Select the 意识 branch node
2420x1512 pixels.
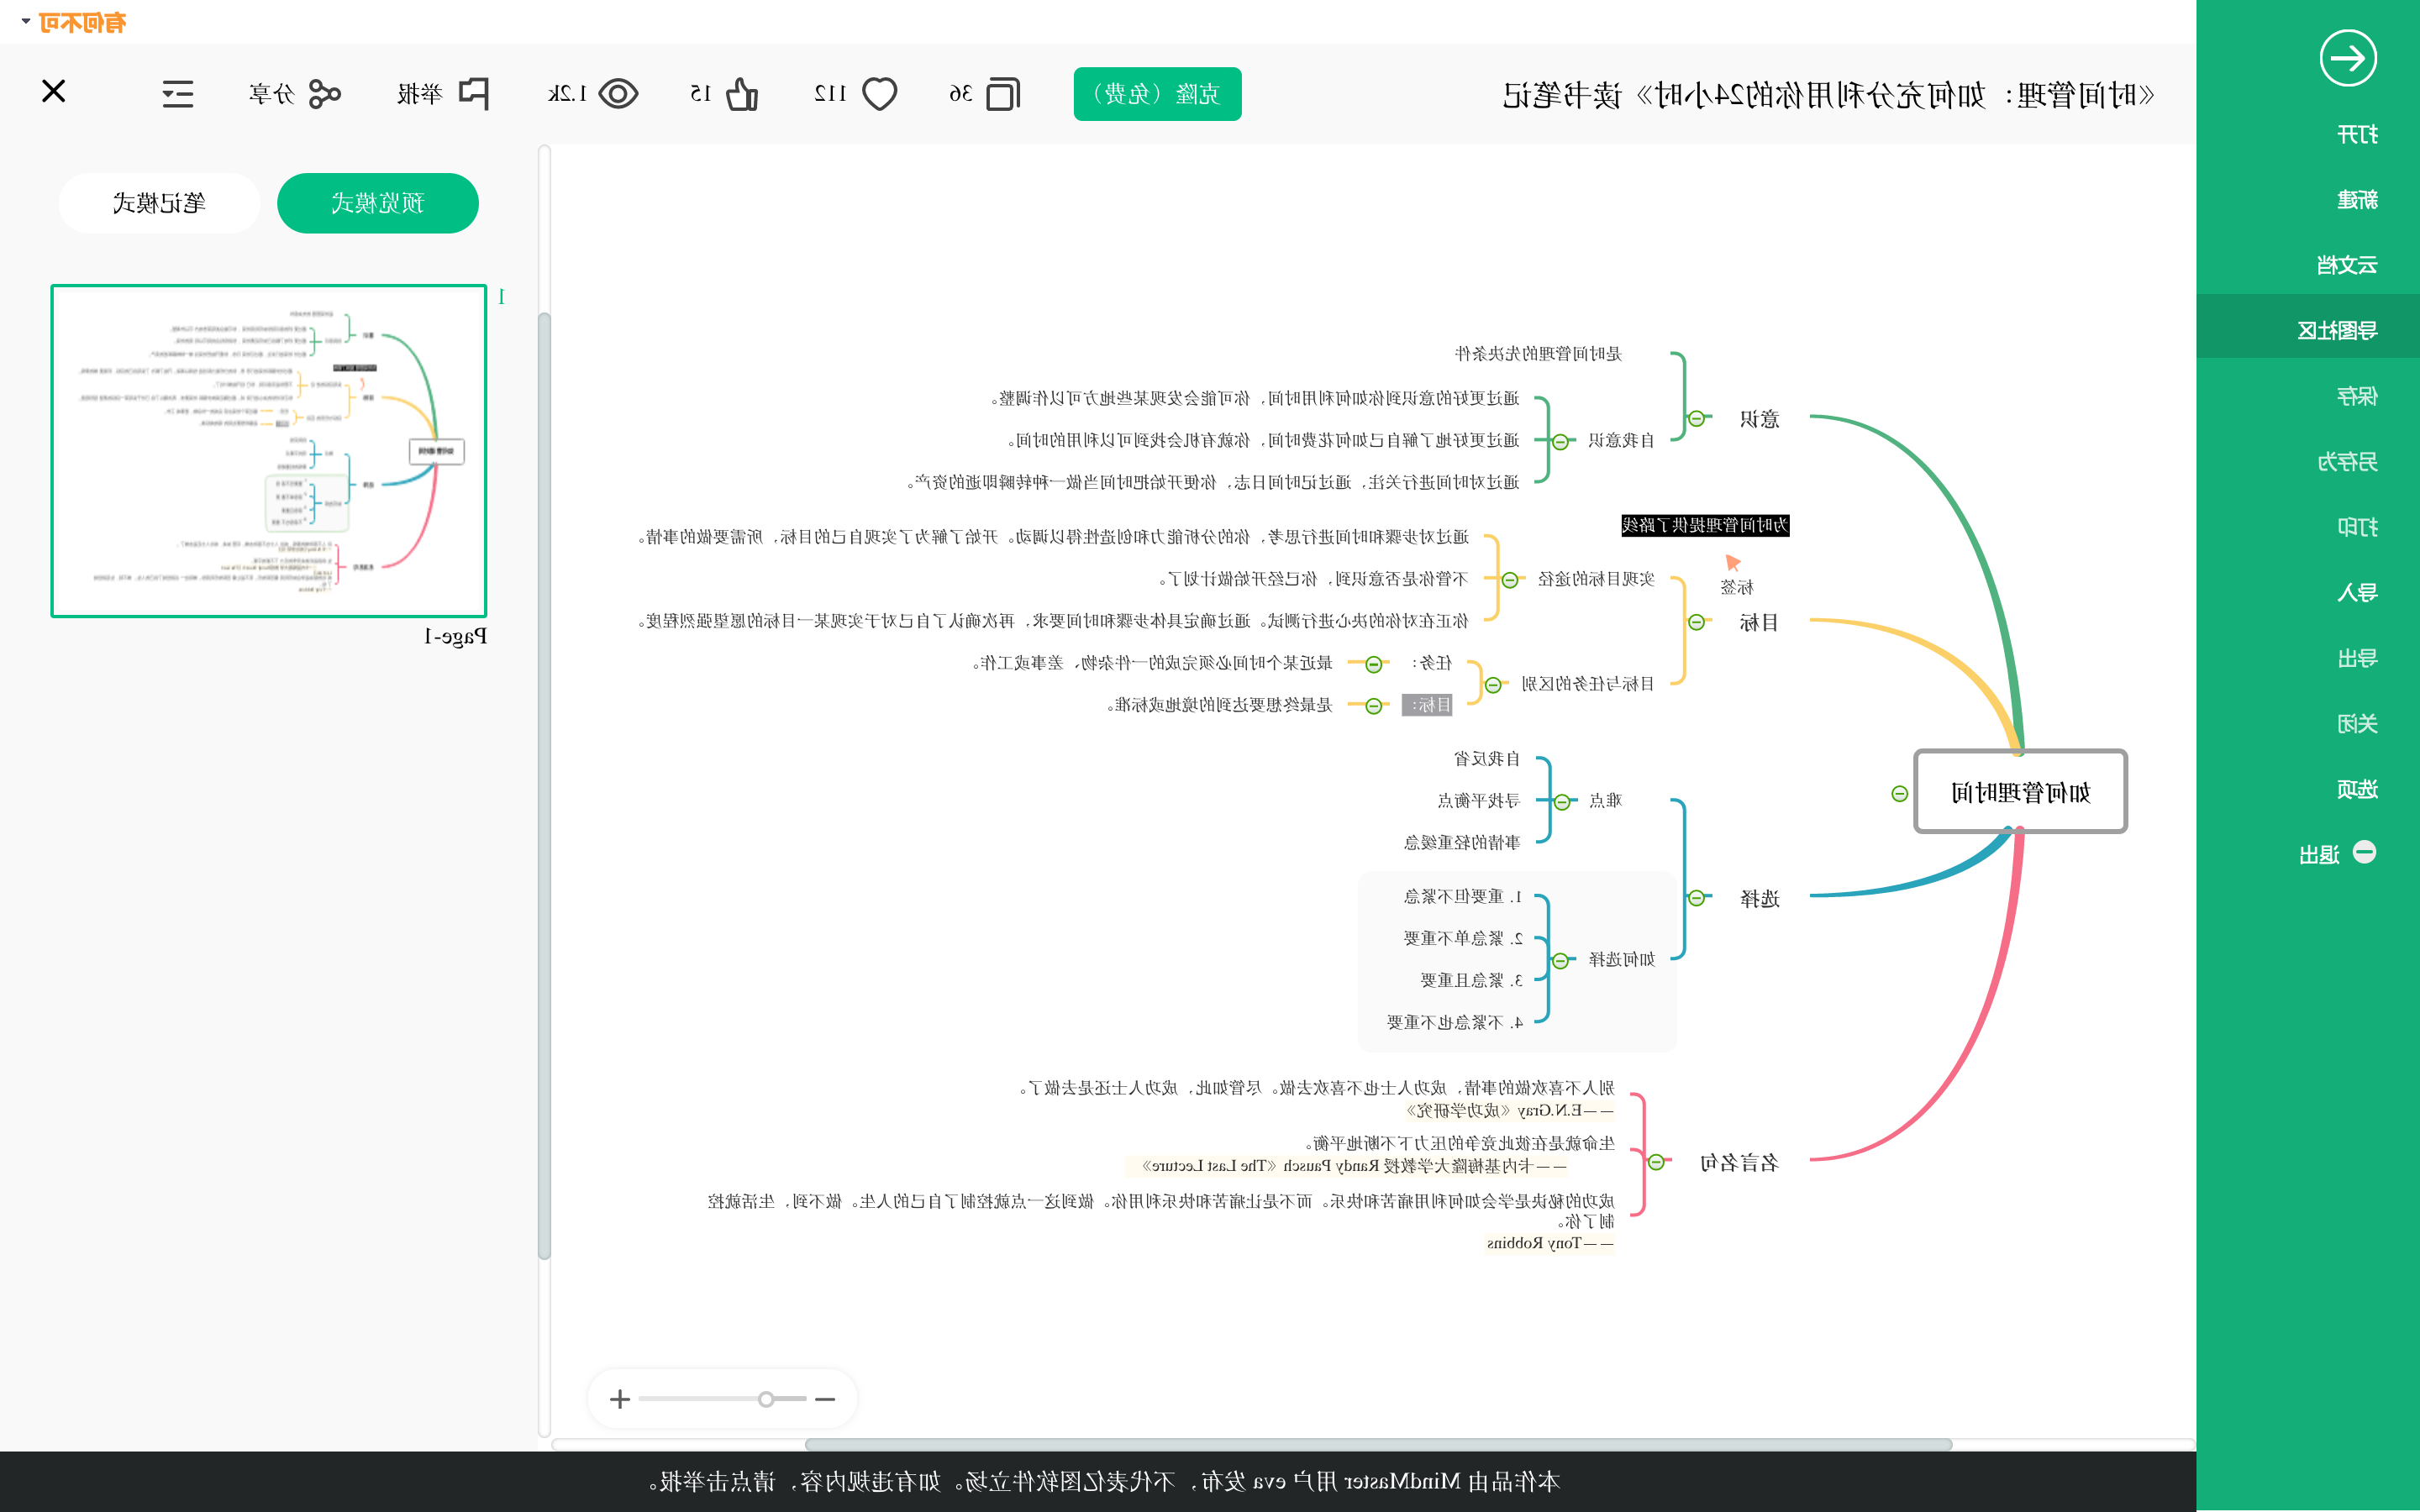coord(1759,419)
